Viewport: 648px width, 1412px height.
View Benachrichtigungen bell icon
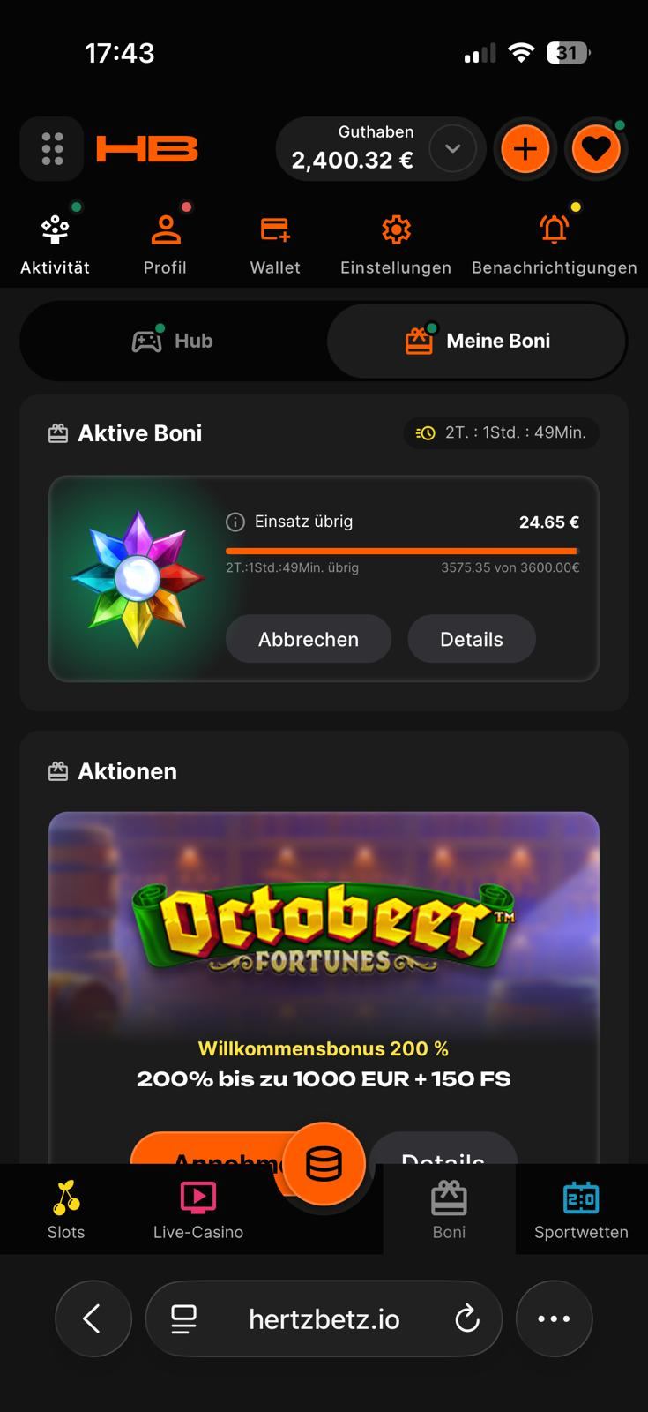(555, 244)
